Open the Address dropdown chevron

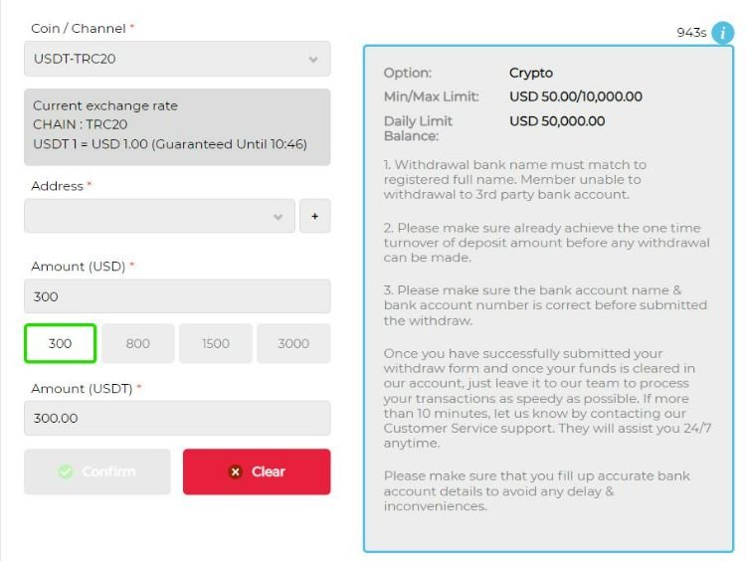click(278, 216)
